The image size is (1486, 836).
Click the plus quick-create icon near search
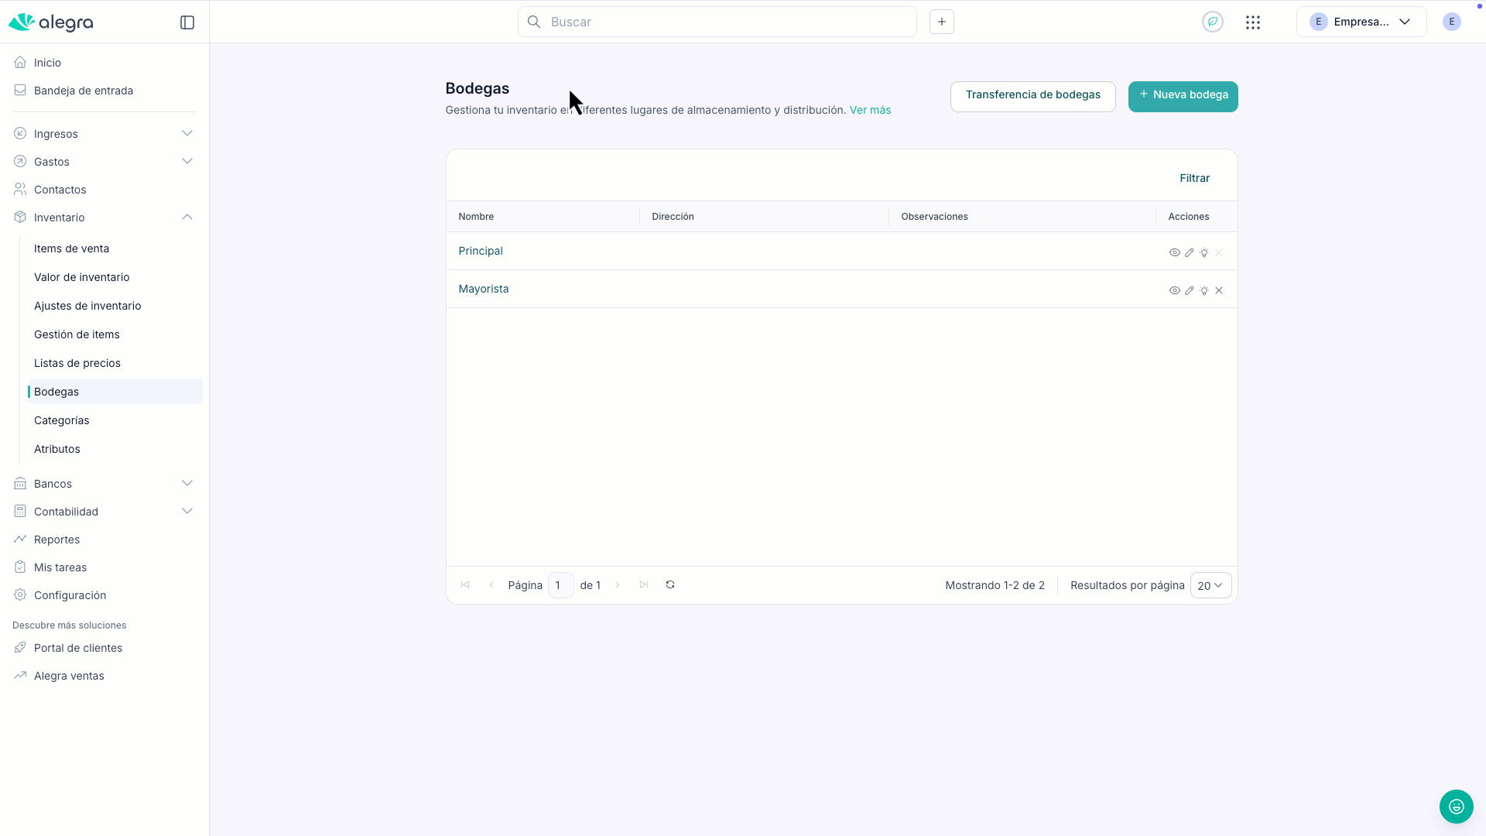tap(942, 22)
